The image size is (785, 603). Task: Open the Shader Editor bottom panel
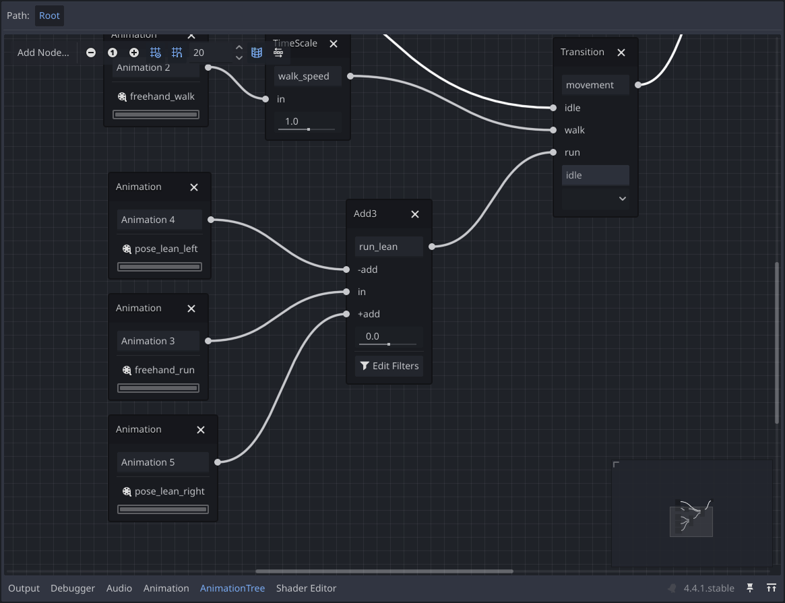coord(306,588)
